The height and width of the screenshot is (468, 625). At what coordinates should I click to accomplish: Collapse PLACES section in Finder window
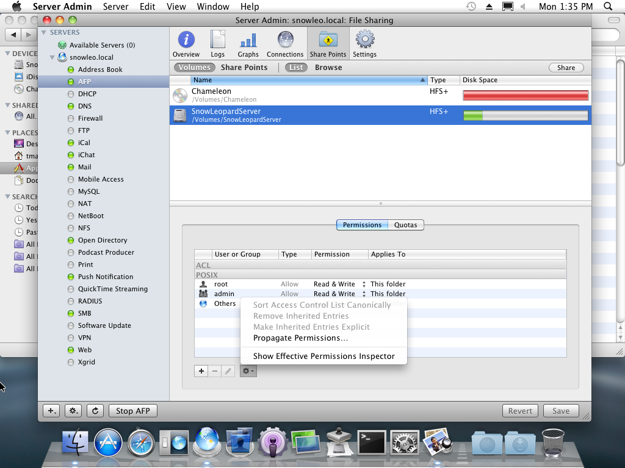pyautogui.click(x=7, y=132)
